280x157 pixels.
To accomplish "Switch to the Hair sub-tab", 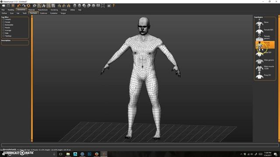I will click(18, 13).
